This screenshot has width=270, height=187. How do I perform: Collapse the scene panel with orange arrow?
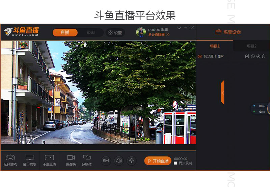(223, 92)
